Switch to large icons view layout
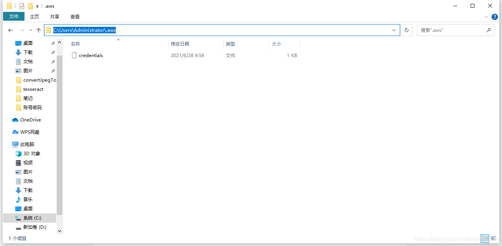Viewport: 502px width, 246px height. coord(493,238)
